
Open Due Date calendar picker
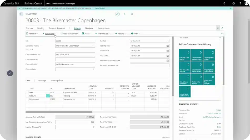pyautogui.click(x=168, y=56)
